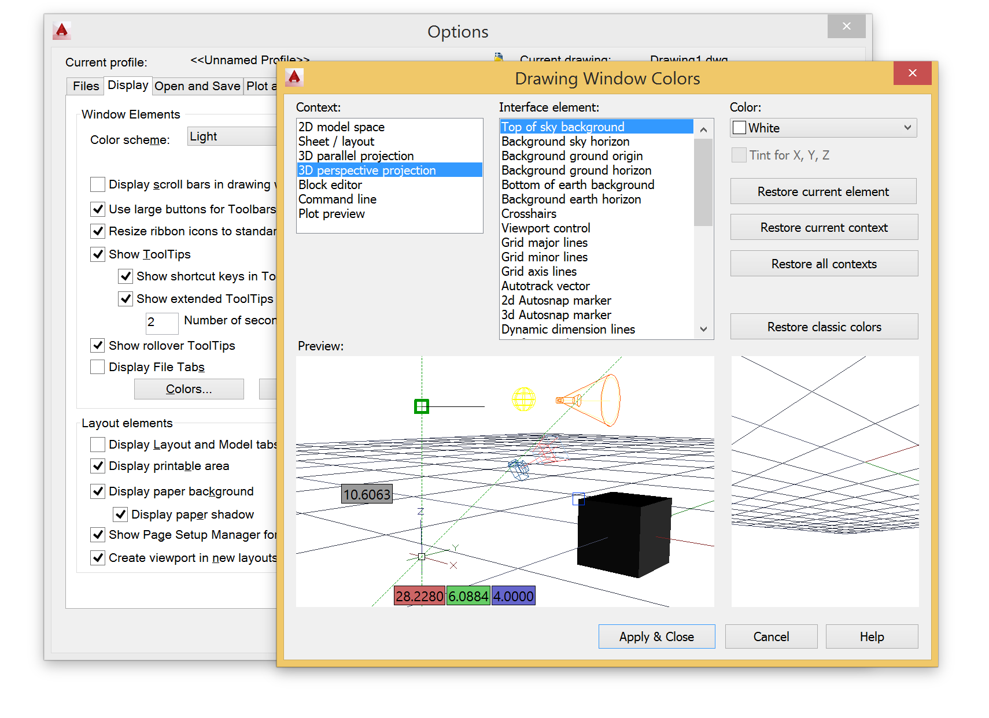
Task: Enable Display File Tabs
Action: point(98,367)
